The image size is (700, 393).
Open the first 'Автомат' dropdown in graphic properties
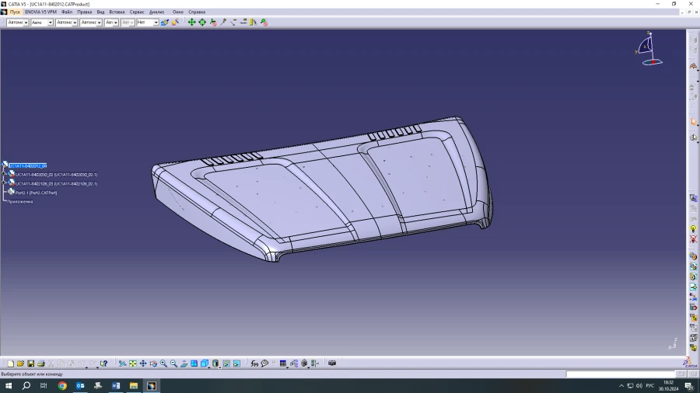point(17,23)
